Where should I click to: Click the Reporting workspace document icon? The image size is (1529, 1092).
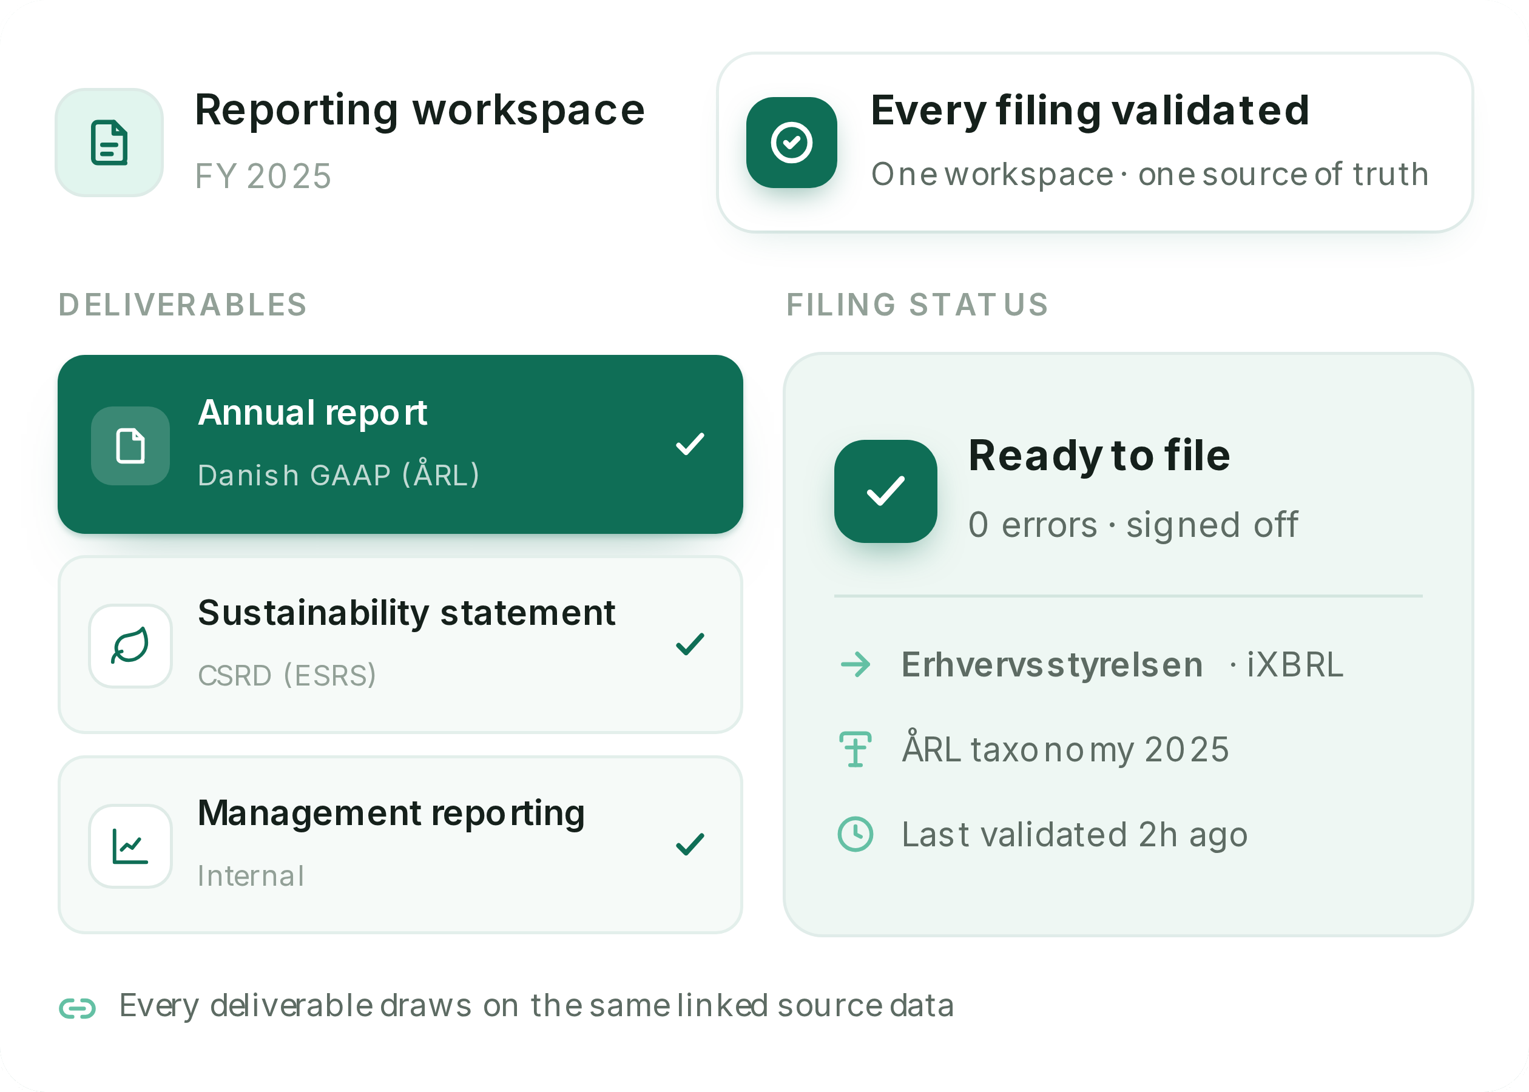point(109,143)
